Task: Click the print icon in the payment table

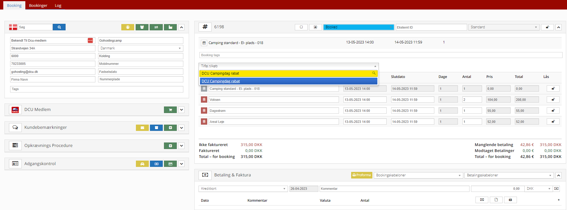Action: tap(510, 200)
